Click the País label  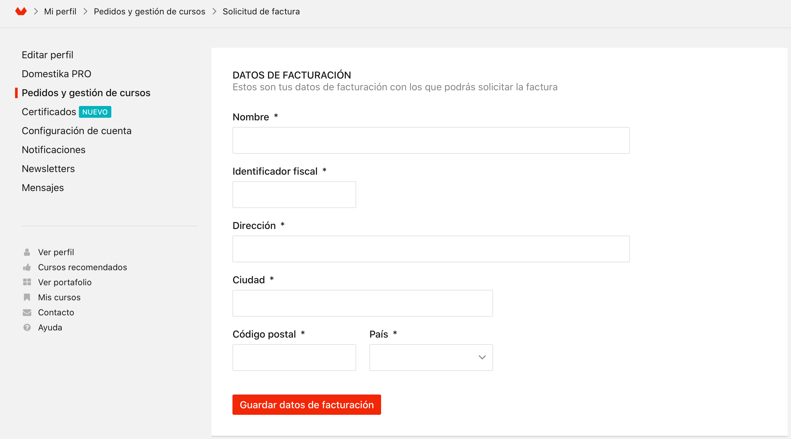[379, 334]
